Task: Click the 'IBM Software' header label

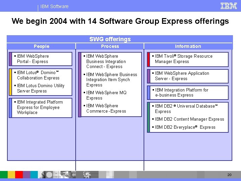Action: point(55,6)
